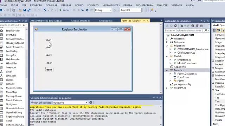Collapse the Modelo folder

pyautogui.click(x=167, y=56)
